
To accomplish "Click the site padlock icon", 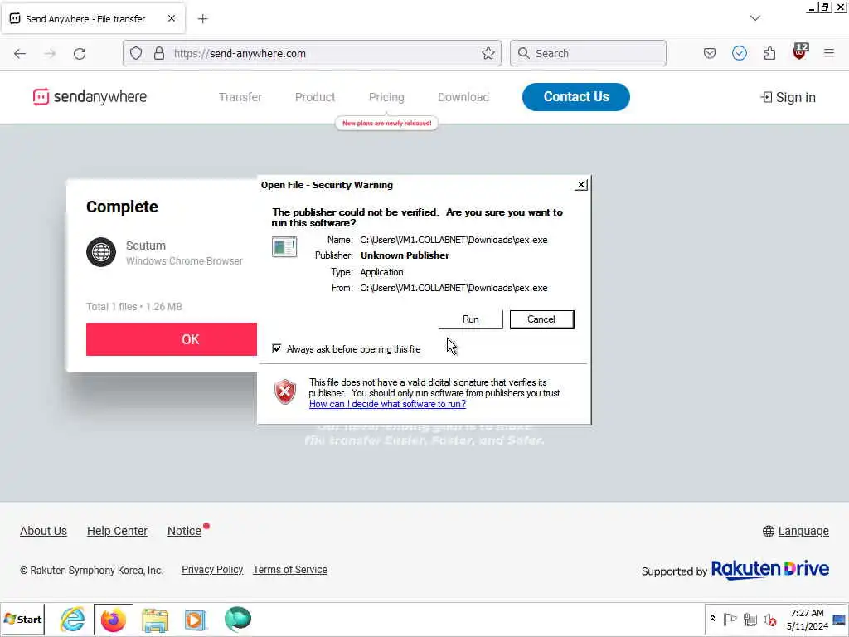I will [158, 53].
